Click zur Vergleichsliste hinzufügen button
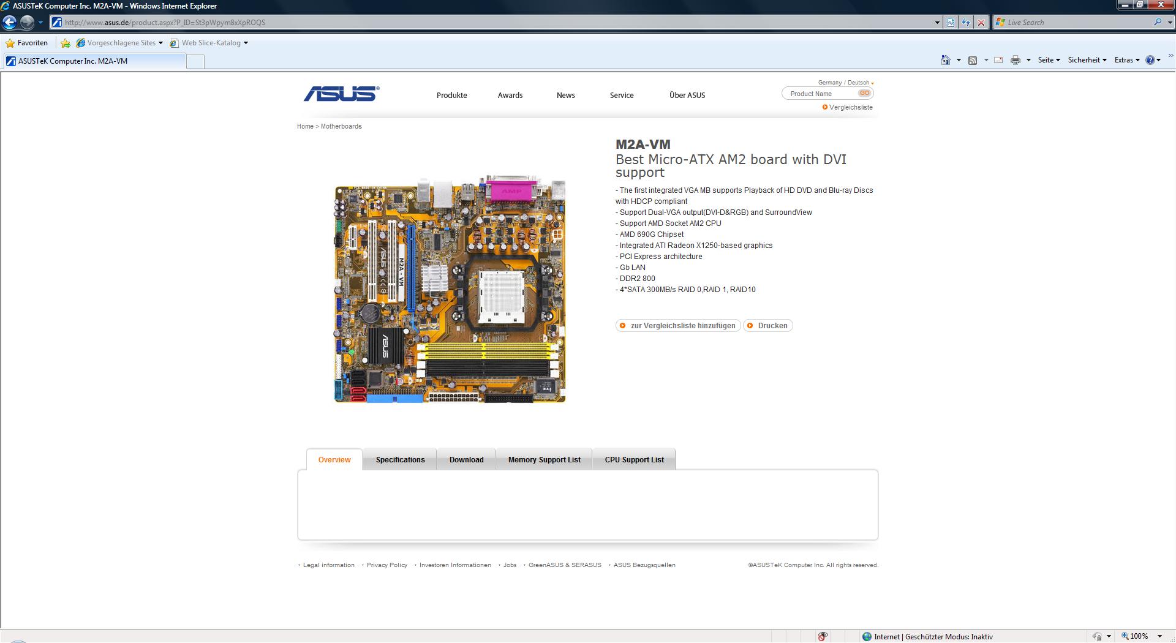The width and height of the screenshot is (1176, 643). coord(678,326)
